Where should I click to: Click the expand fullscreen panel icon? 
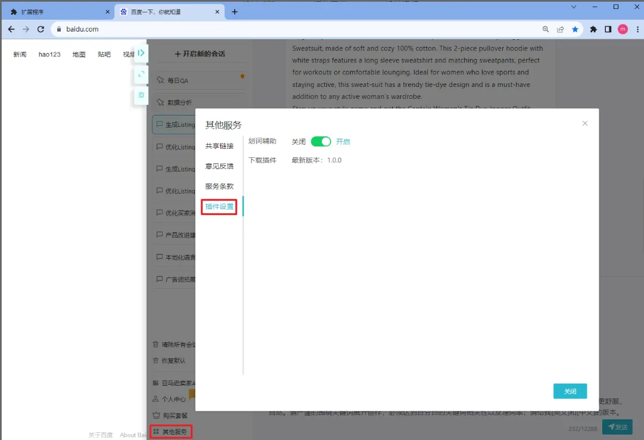pos(141,74)
